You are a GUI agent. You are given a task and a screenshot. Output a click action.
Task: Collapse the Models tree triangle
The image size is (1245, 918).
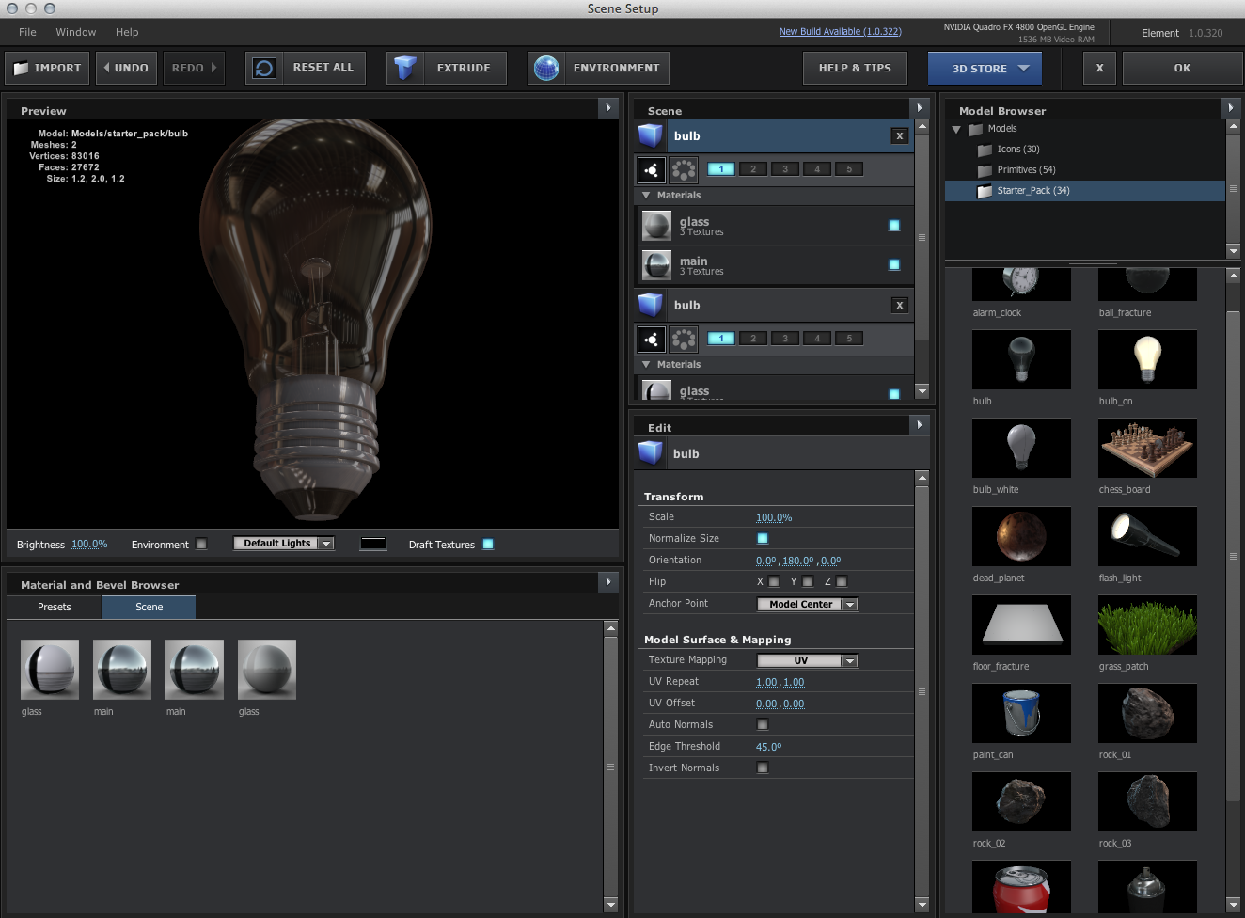(x=956, y=129)
